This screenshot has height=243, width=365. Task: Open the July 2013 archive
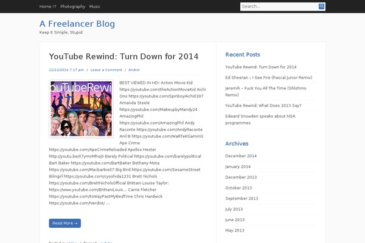coord(234,209)
